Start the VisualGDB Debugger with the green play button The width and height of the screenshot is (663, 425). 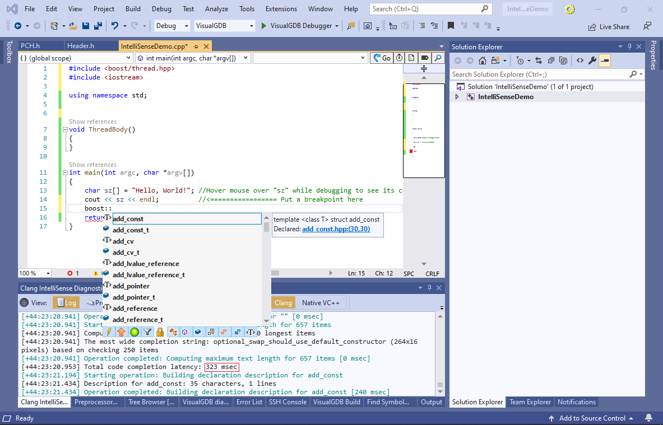[264, 26]
